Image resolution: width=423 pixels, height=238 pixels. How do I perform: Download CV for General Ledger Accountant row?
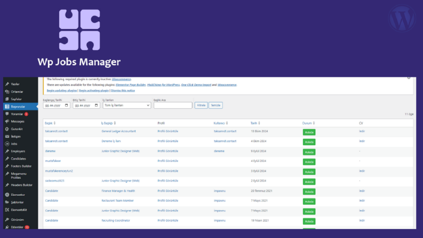[362, 131]
